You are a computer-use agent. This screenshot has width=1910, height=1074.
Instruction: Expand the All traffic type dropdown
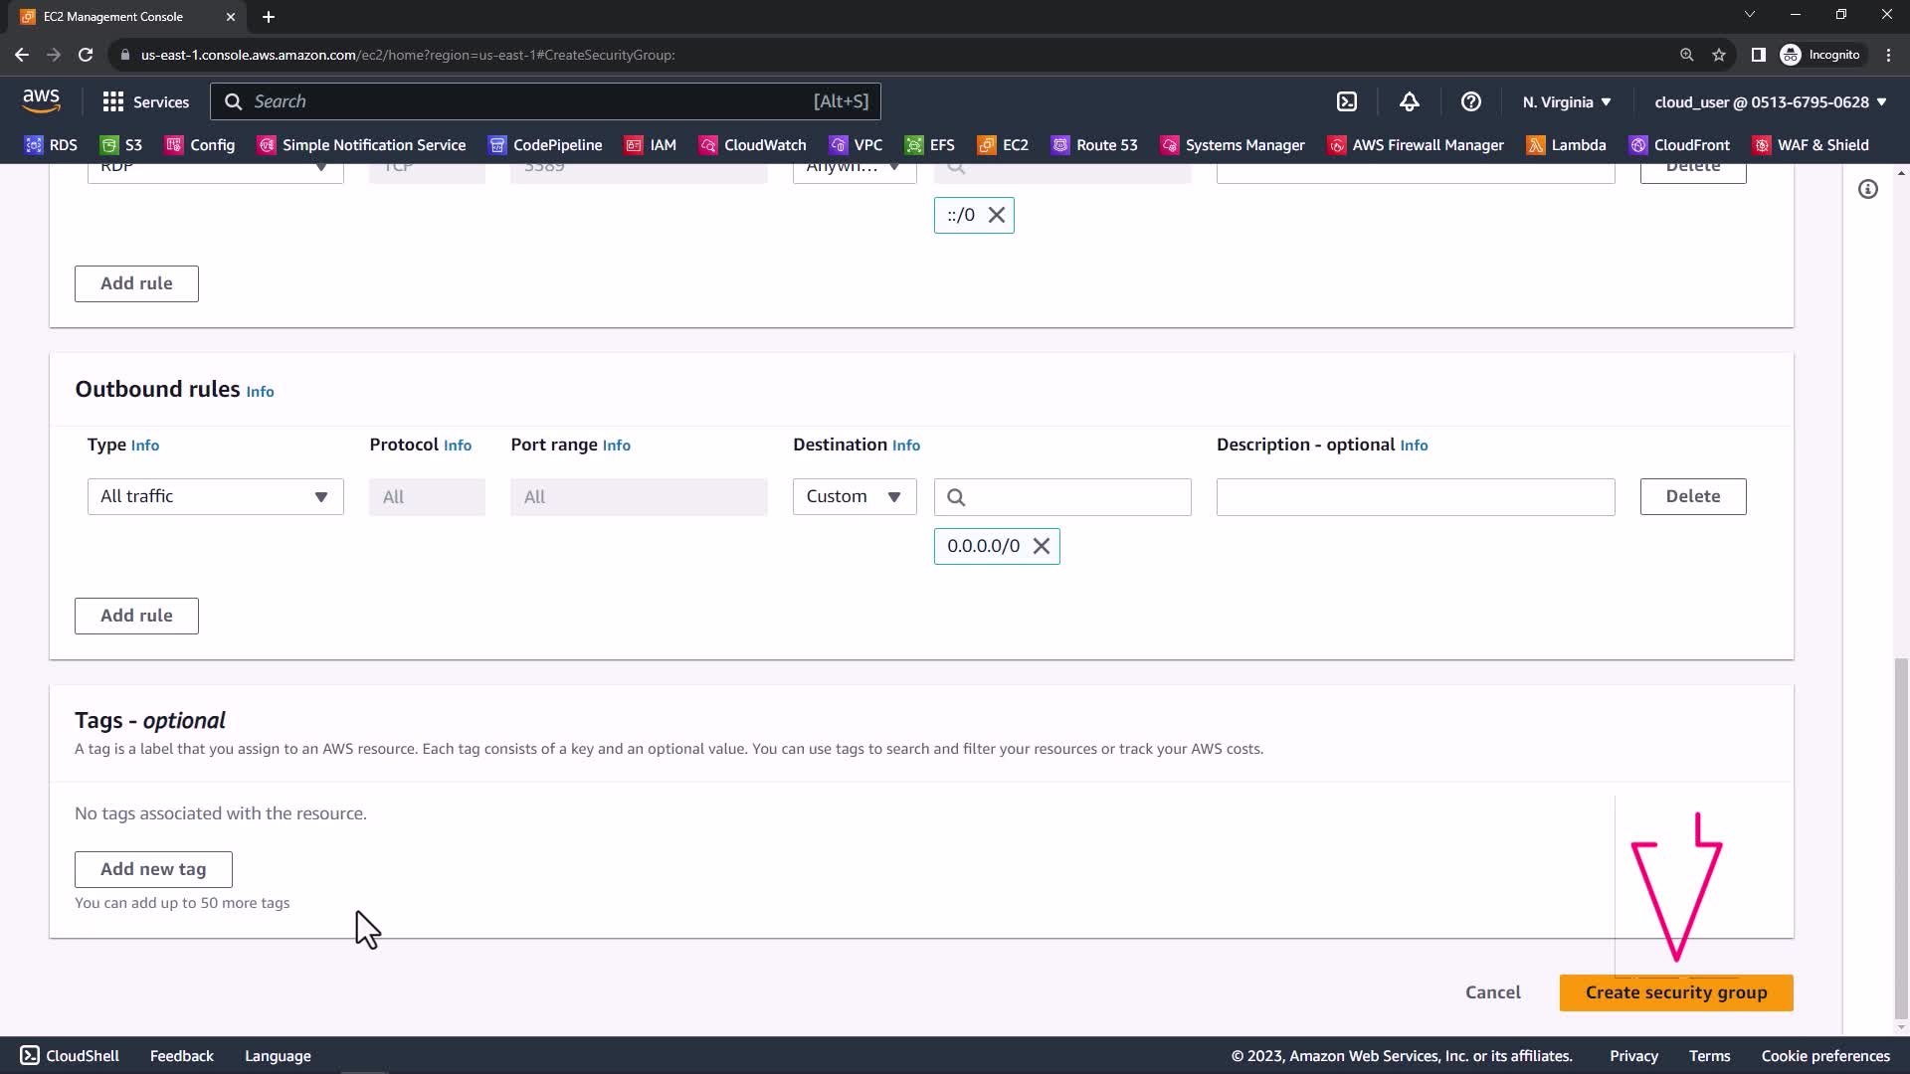click(215, 496)
